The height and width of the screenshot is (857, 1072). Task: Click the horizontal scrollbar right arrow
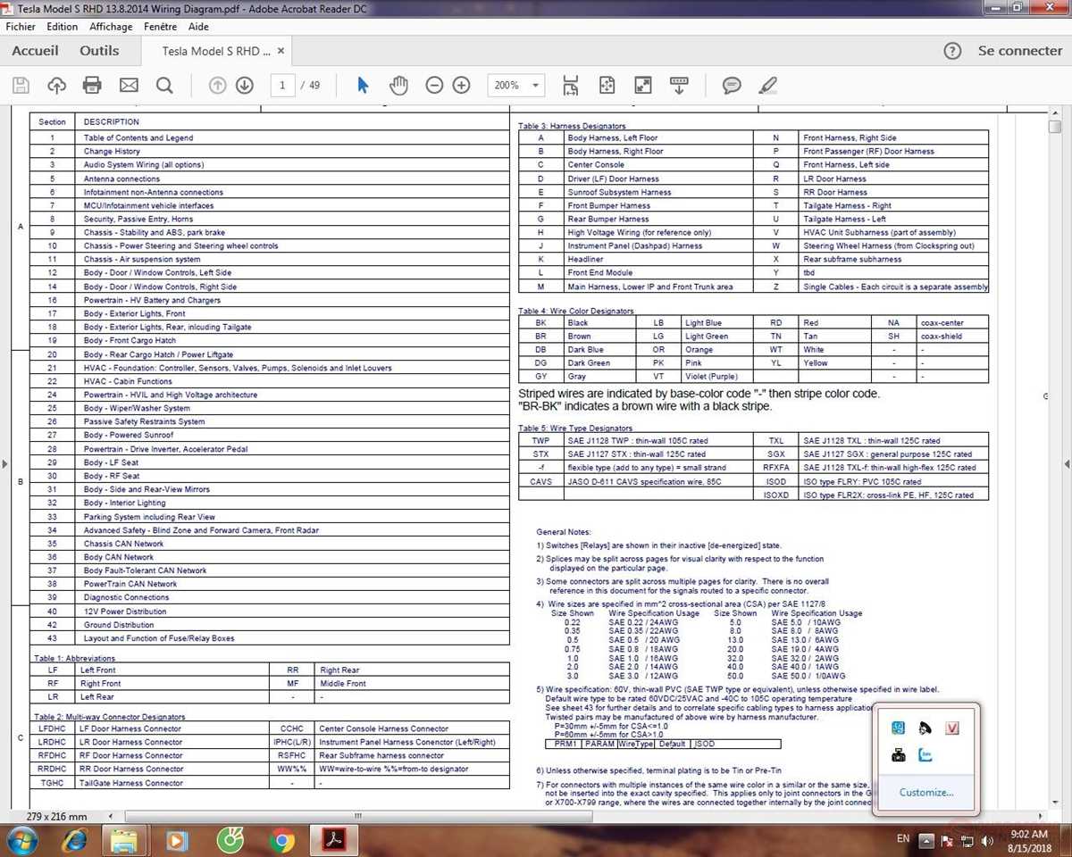pyautogui.click(x=1039, y=817)
